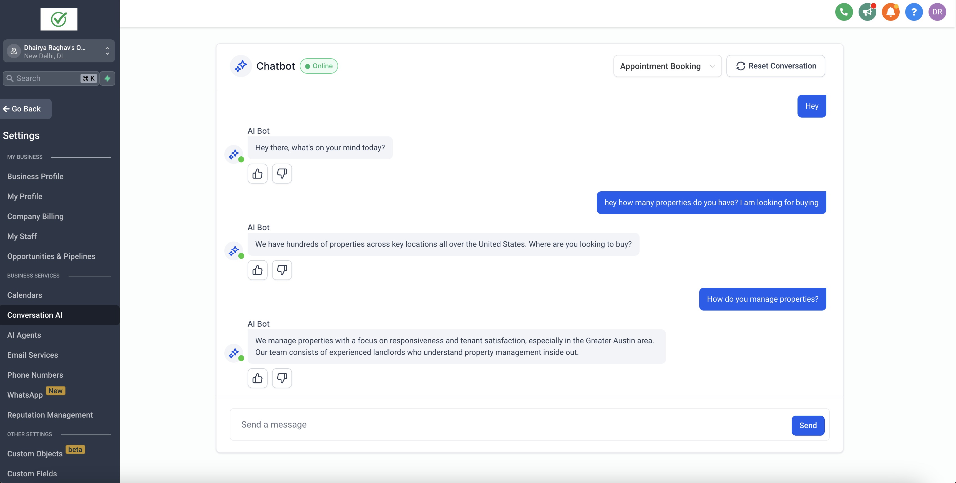Thumbs down the Greater Austin reply
This screenshot has width=956, height=483.
pyautogui.click(x=282, y=378)
